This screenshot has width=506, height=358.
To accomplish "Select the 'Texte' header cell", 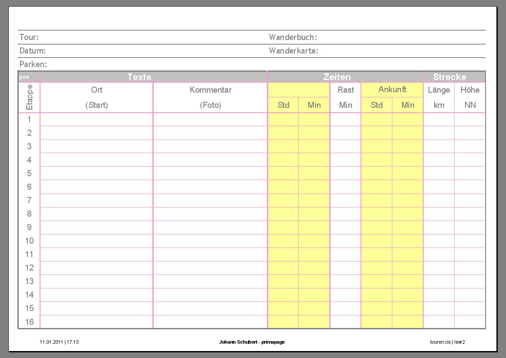I will click(154, 77).
